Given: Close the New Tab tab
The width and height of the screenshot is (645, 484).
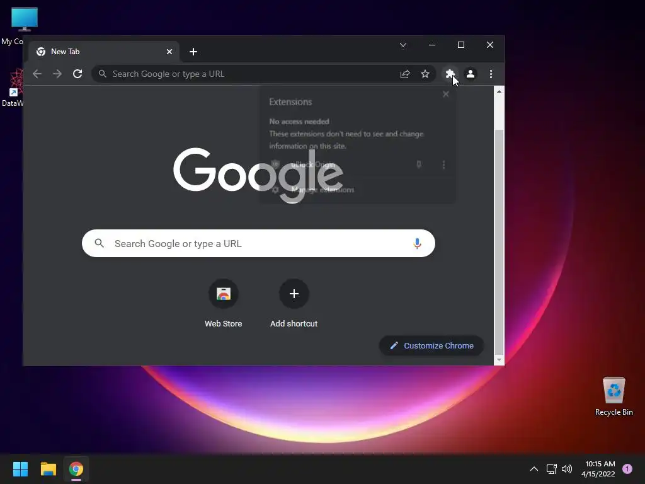Looking at the screenshot, I should click(169, 52).
